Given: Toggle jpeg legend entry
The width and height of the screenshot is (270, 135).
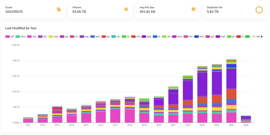Looking at the screenshot, I should 147,36.
